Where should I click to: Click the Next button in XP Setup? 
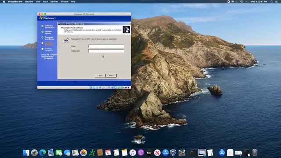[x=111, y=75]
